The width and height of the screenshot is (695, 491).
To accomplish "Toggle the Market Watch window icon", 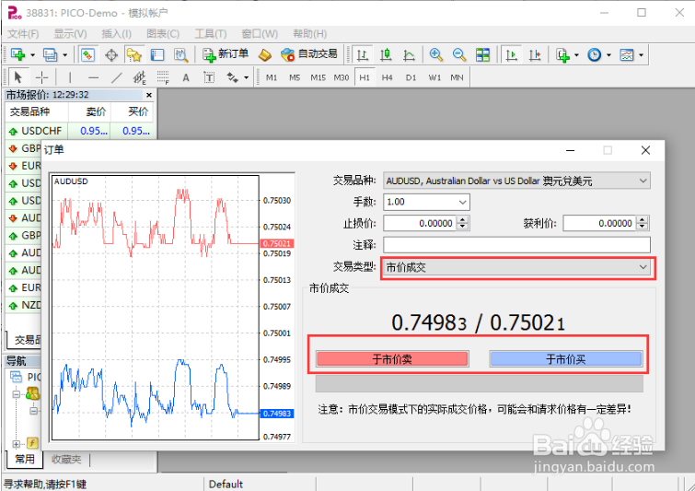I will [x=87, y=55].
